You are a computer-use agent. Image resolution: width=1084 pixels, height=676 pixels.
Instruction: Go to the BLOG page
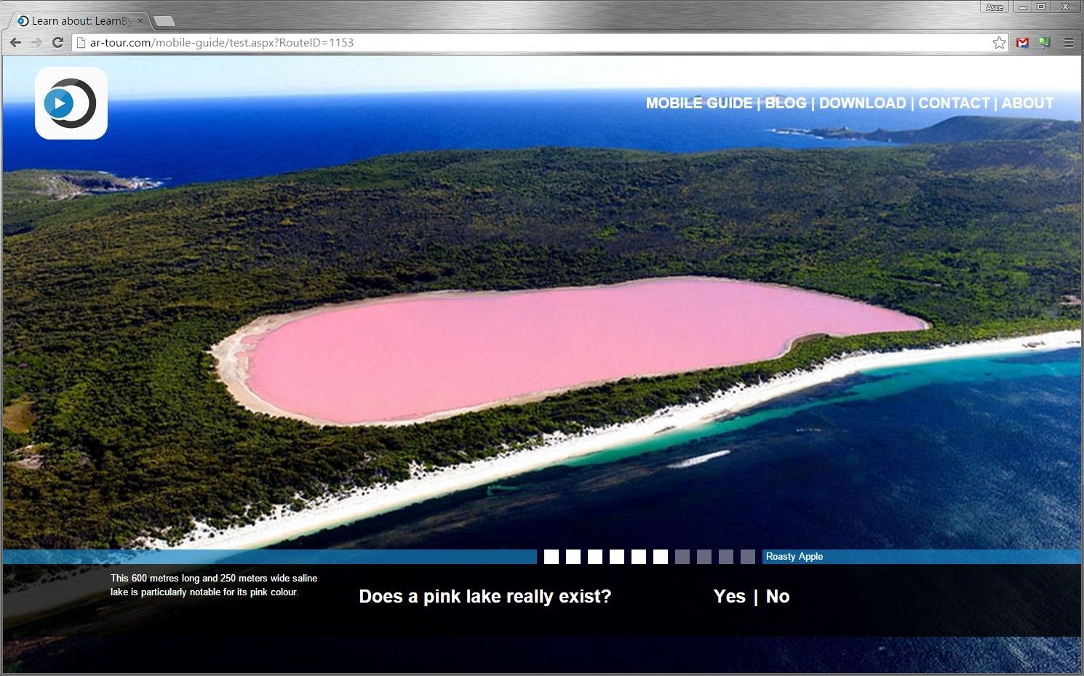point(785,103)
